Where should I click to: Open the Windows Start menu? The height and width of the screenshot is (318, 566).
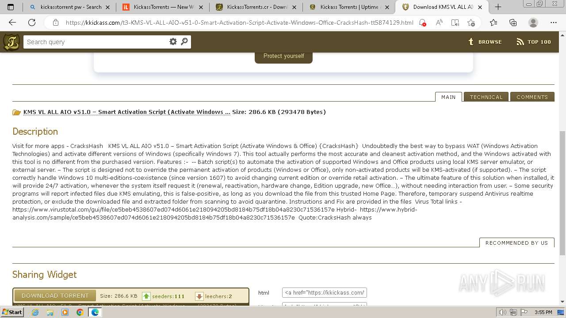pos(12,312)
